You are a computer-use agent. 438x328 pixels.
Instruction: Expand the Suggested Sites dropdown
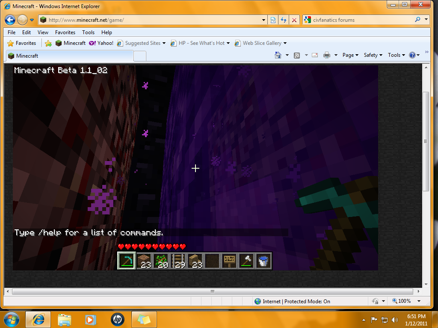point(164,43)
